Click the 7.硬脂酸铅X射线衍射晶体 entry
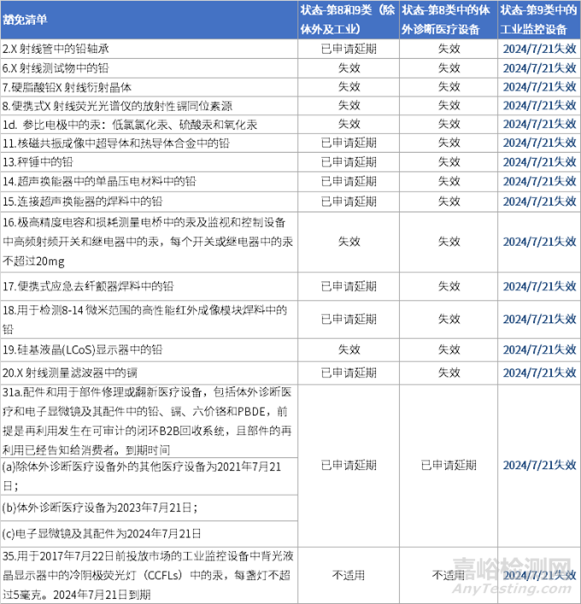This screenshot has width=581, height=604. 68,86
